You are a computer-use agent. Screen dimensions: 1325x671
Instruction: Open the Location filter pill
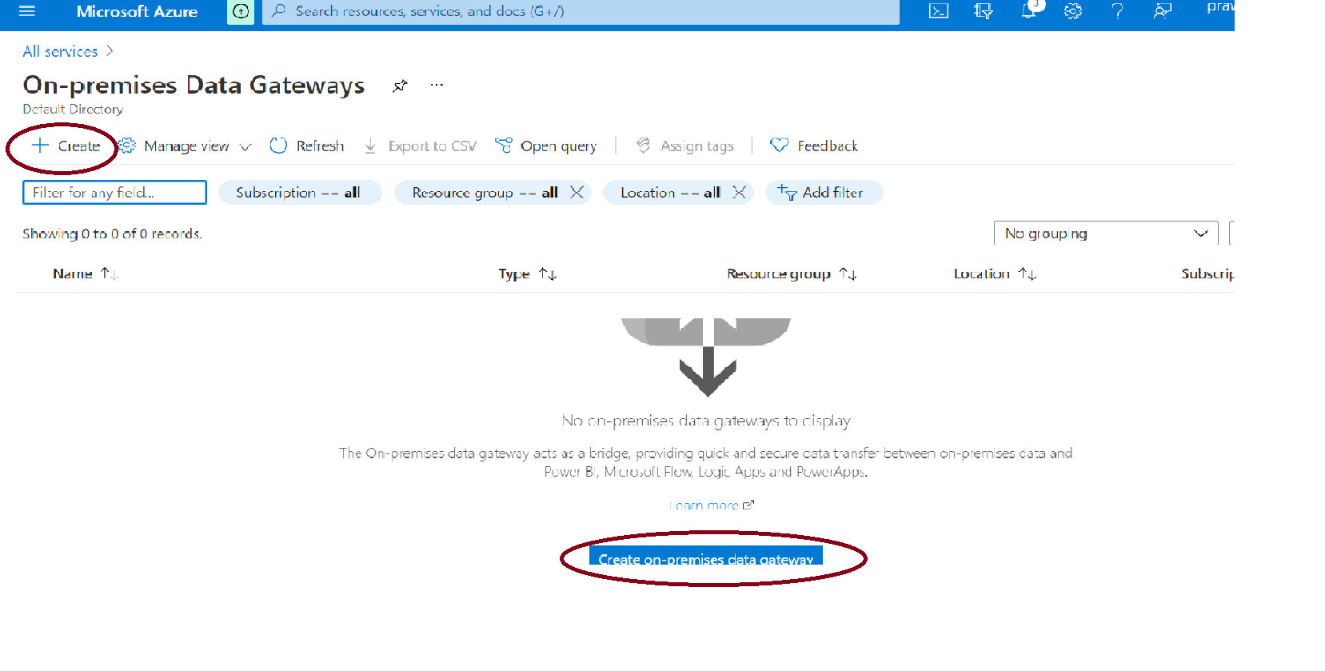670,193
